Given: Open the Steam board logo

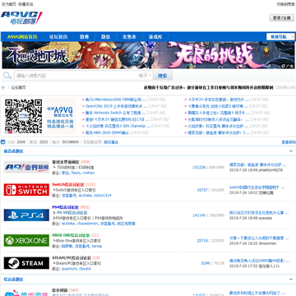Looking at the screenshot, I should point(26,263).
